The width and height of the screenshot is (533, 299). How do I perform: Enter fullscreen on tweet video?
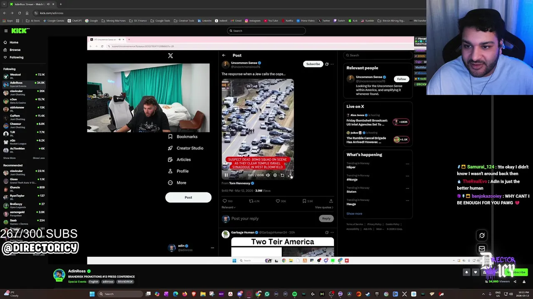pyautogui.click(x=289, y=175)
